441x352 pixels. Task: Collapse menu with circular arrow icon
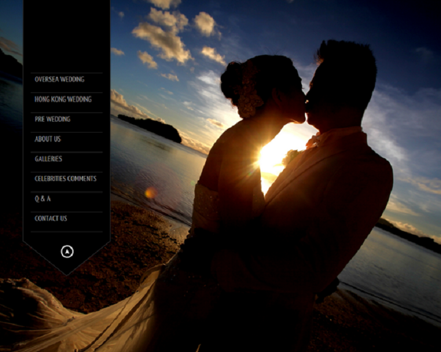click(x=67, y=252)
